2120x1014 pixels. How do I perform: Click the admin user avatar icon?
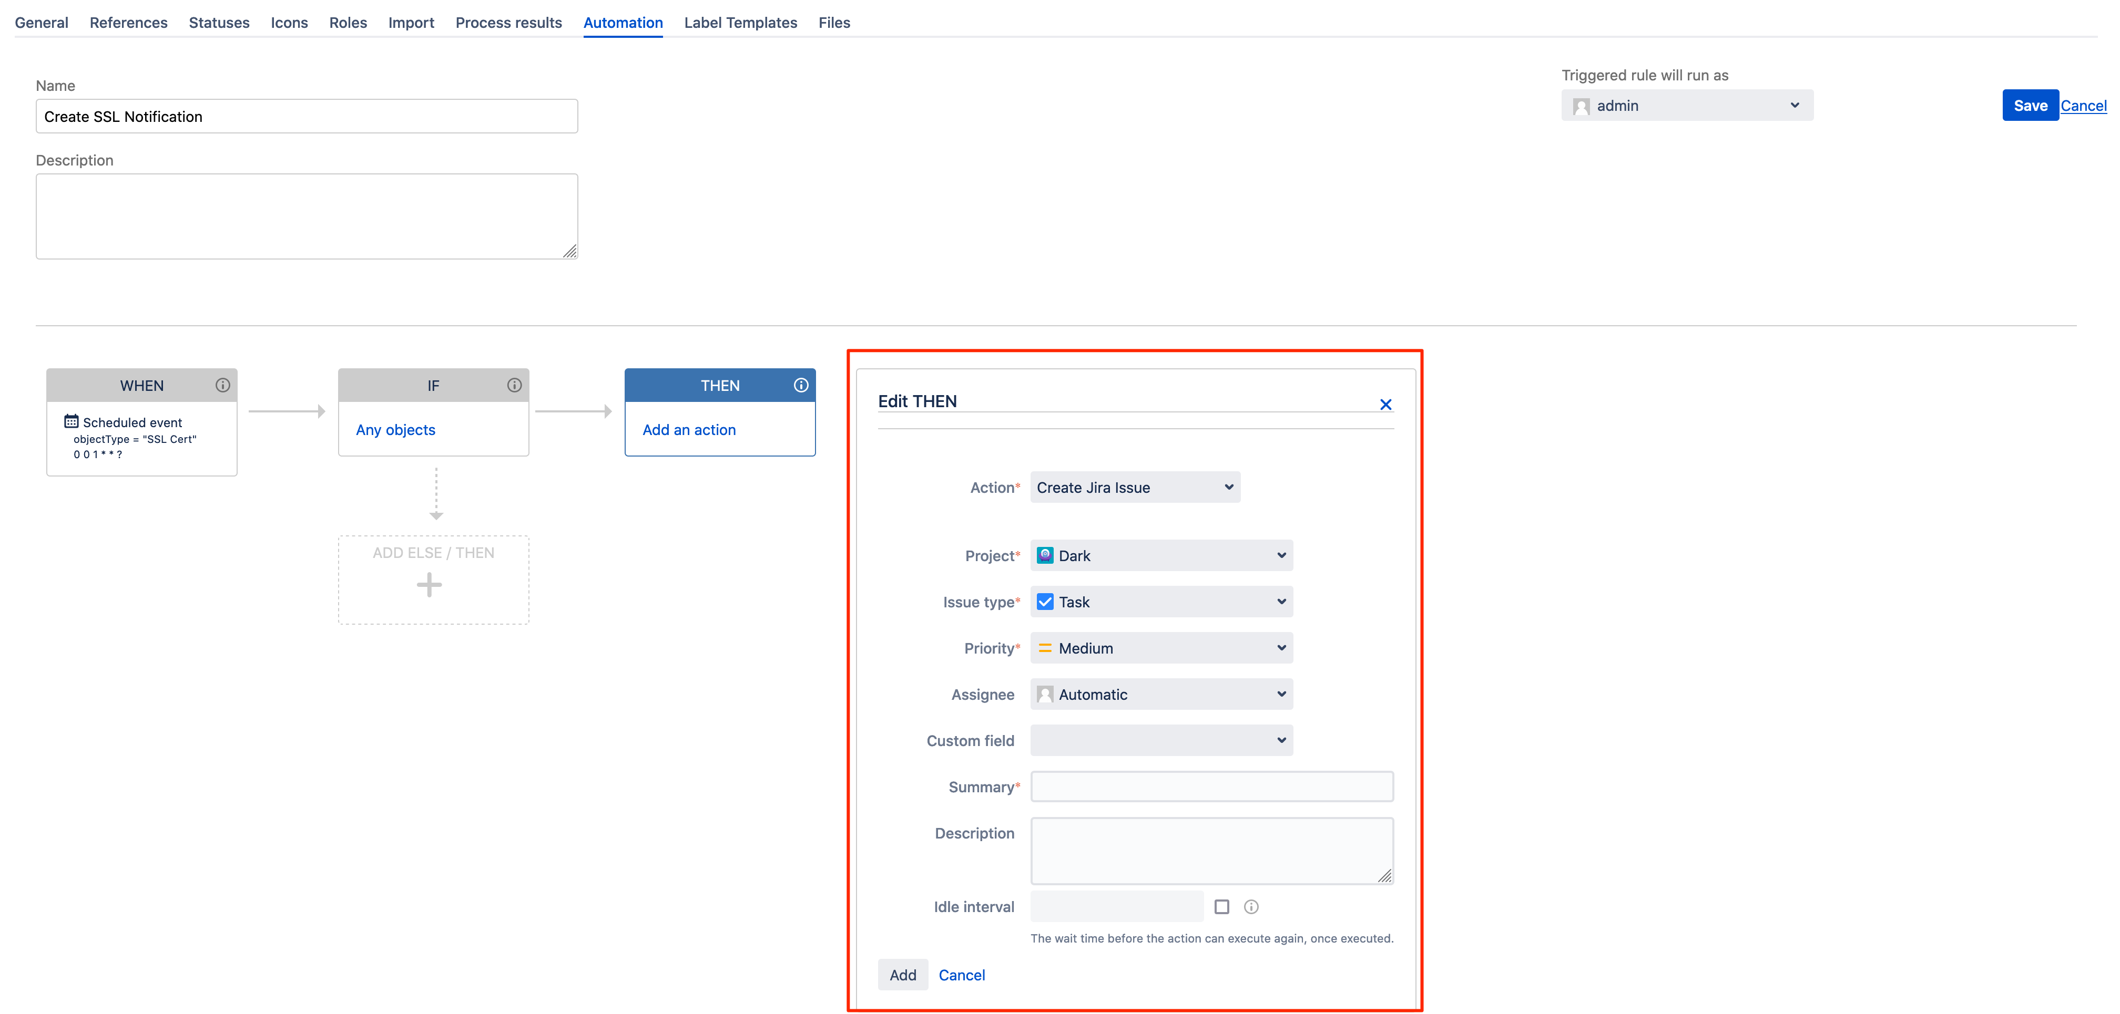pos(1581,106)
